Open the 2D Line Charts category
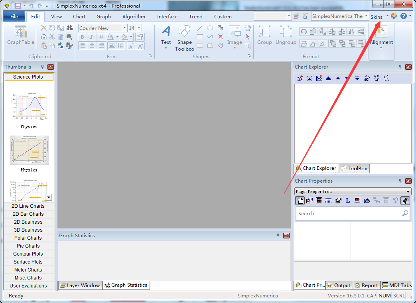Viewport: 416px width, 303px height. [28, 206]
